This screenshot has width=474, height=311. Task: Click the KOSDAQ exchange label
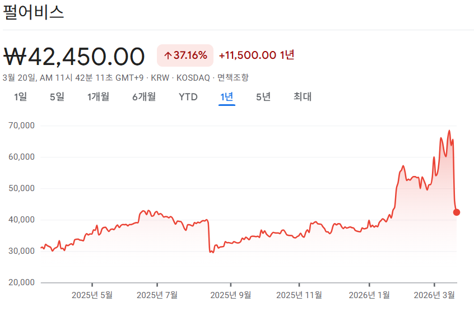[x=193, y=78]
